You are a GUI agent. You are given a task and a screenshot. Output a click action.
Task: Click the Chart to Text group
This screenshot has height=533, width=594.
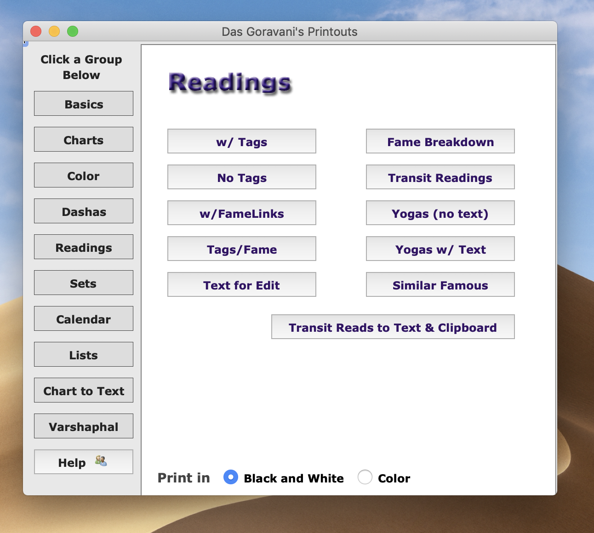tap(83, 391)
